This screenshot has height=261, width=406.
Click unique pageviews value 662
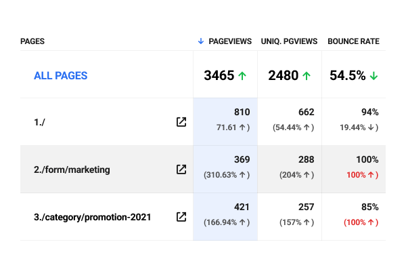tap(307, 112)
